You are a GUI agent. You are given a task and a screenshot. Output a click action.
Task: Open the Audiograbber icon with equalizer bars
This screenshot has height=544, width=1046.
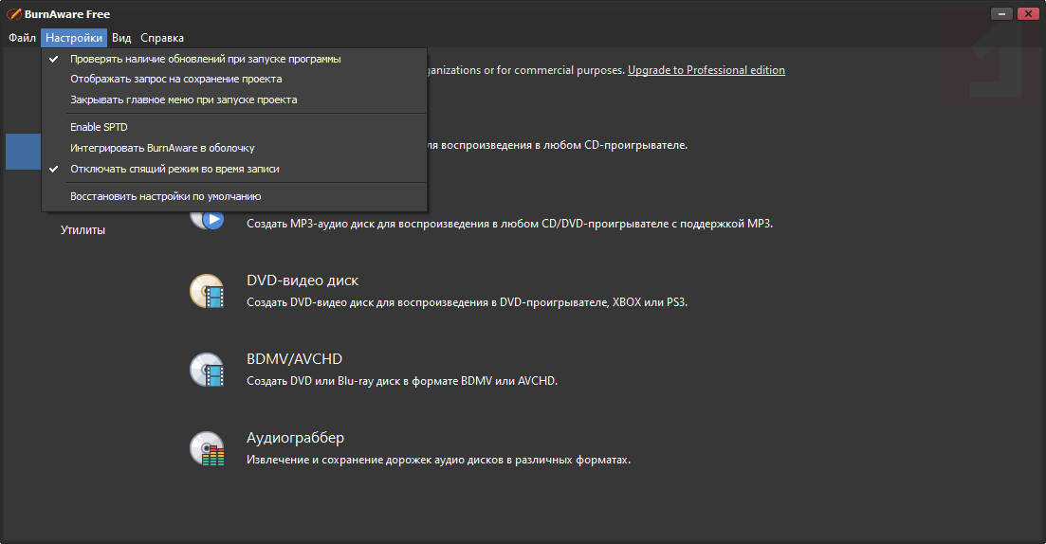tap(207, 448)
